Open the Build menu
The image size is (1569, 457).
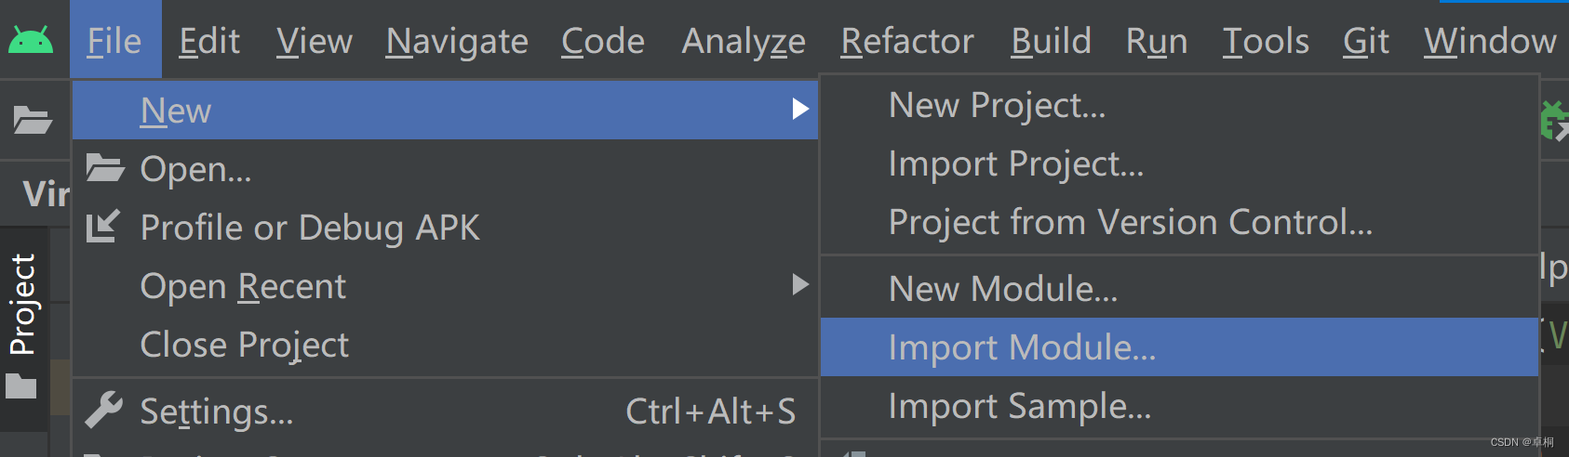(x=1051, y=41)
